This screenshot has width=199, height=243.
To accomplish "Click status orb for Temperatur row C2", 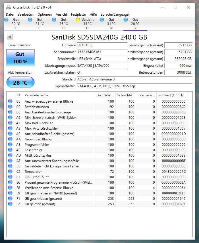I will (x=10, y=171).
